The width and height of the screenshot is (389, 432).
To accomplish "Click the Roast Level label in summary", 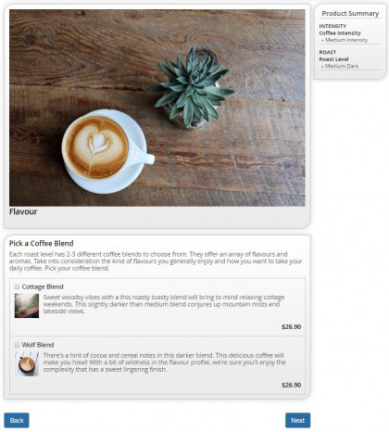I will 333,59.
